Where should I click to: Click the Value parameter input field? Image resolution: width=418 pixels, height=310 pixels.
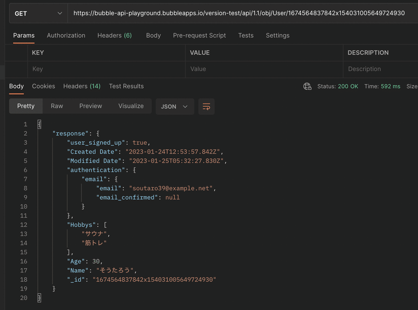pos(264,69)
